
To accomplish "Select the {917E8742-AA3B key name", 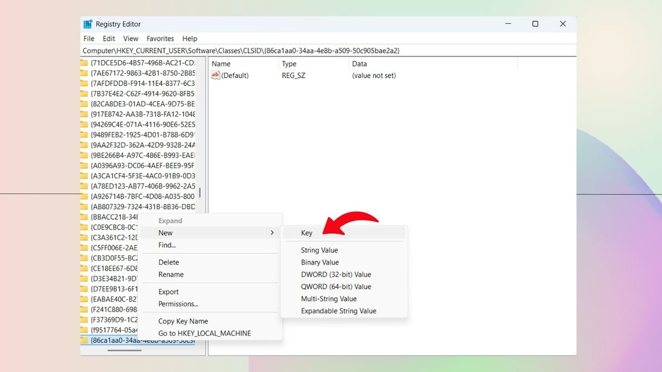I will click(143, 114).
